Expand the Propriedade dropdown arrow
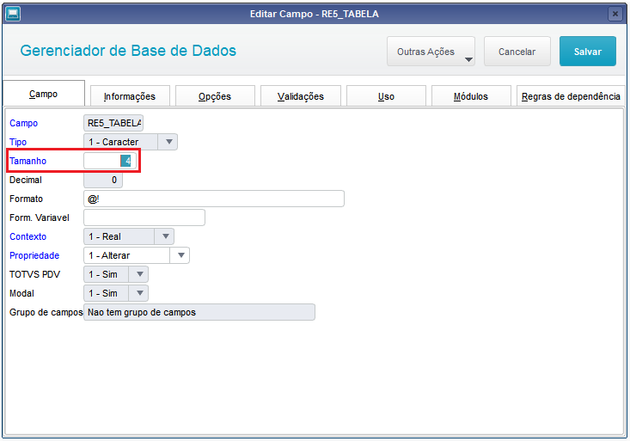The image size is (630, 441). click(x=180, y=255)
